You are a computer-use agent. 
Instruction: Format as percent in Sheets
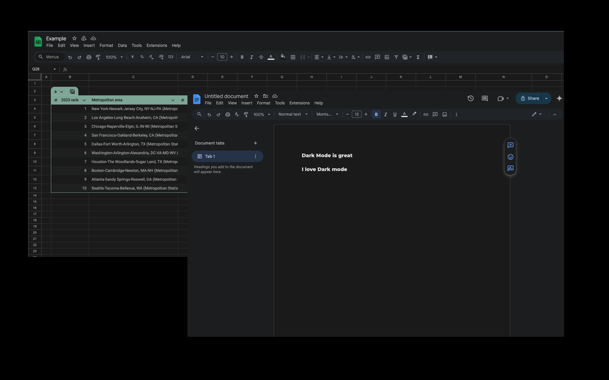pos(142,57)
